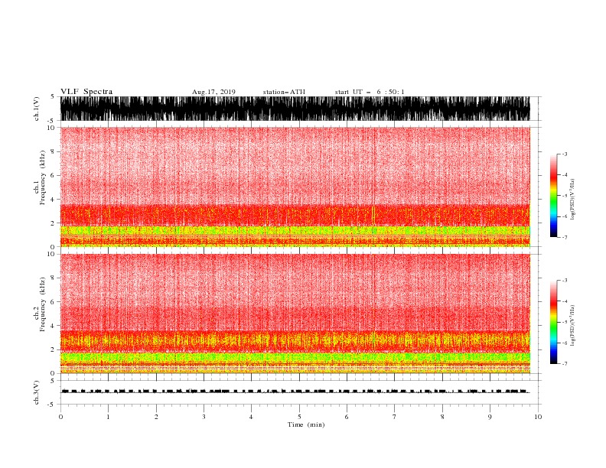Click the "-4" label on ch.2 color bar
The image size is (606, 468).
click(x=564, y=301)
